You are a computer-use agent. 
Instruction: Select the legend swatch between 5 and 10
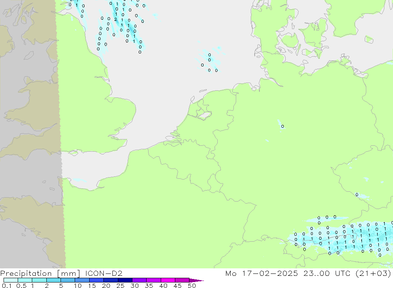coord(68,280)
